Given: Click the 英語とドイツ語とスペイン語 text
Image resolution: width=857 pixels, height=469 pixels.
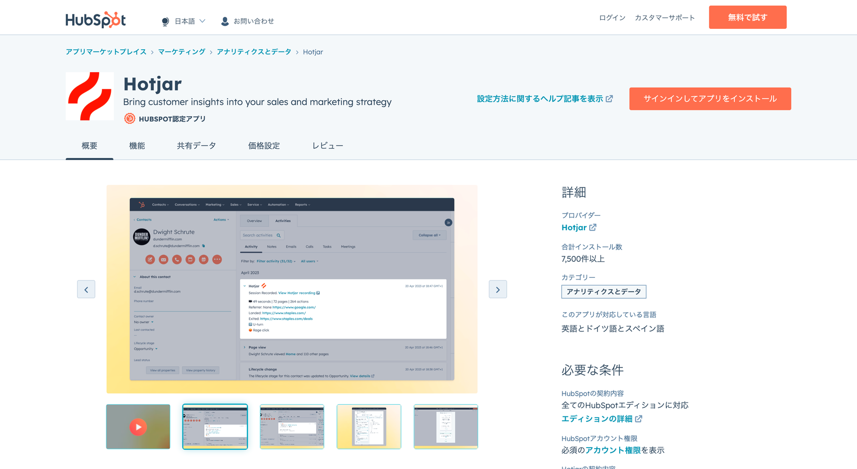Looking at the screenshot, I should click(x=613, y=329).
